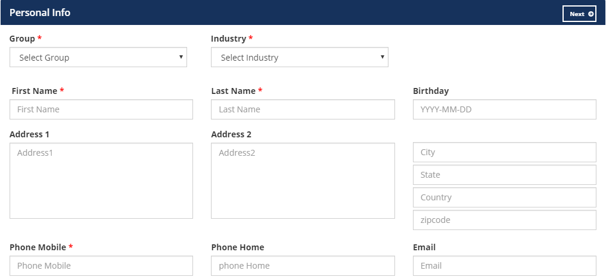Focus the First Name input field

[x=101, y=109]
